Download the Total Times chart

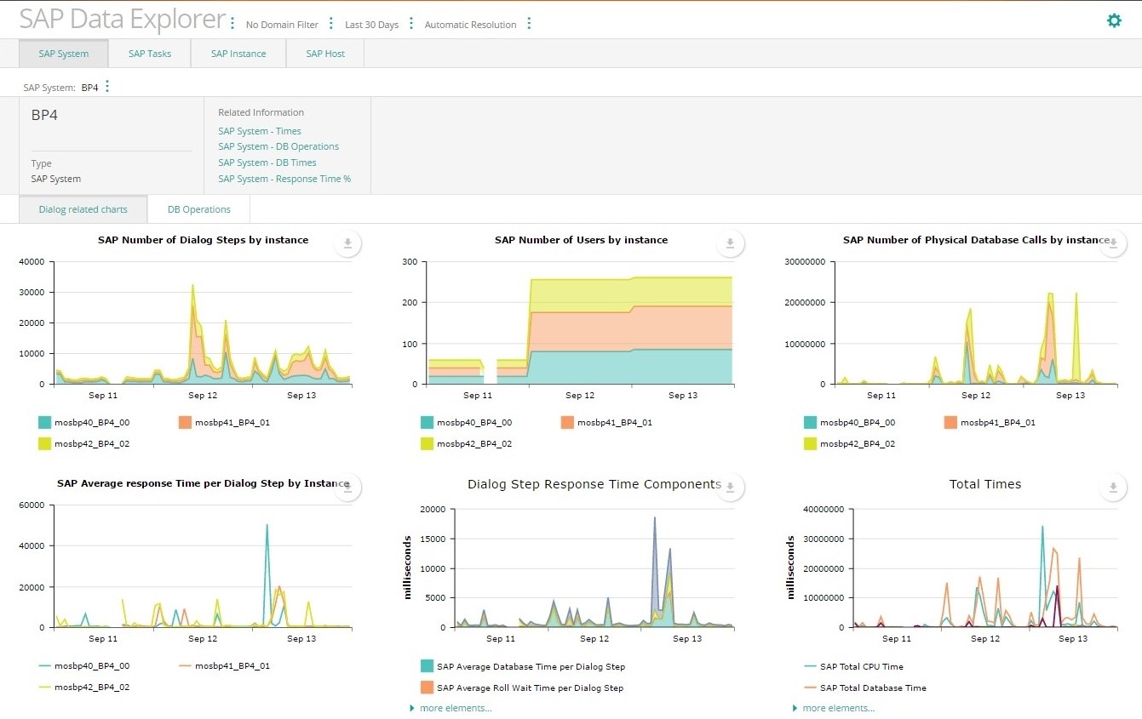tap(1113, 487)
